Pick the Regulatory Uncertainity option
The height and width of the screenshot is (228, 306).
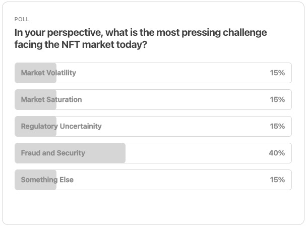pos(153,126)
